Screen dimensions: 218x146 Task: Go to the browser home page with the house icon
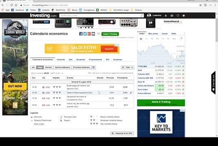(16, 5)
